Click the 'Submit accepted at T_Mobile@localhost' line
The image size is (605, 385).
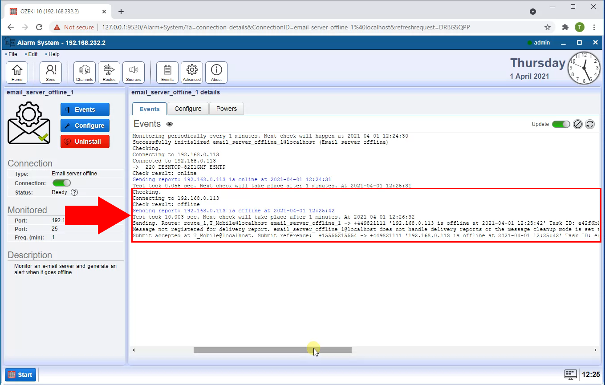(366, 235)
